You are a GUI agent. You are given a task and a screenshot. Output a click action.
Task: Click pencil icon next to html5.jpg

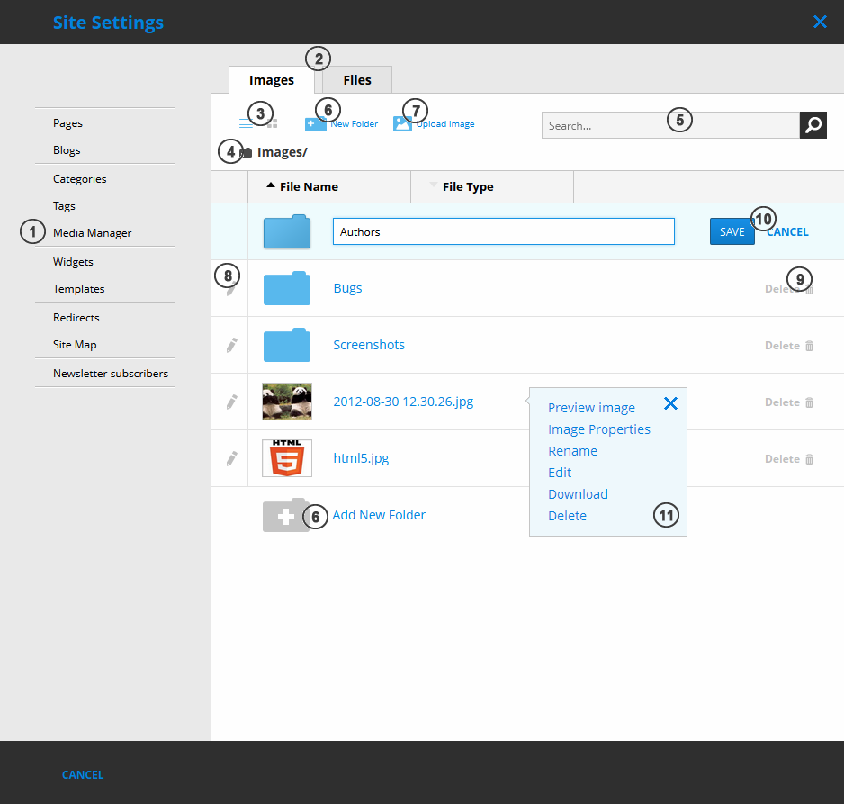coord(231,458)
